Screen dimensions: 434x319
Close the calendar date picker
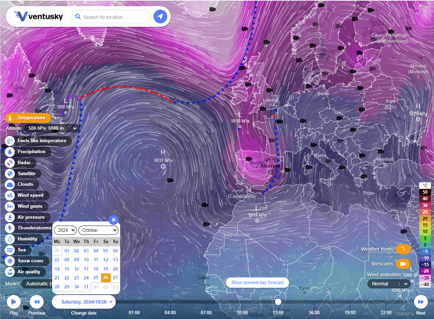114,220
